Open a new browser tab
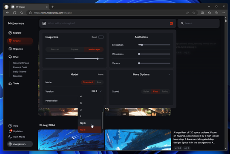The image size is (230, 154). [53, 7]
